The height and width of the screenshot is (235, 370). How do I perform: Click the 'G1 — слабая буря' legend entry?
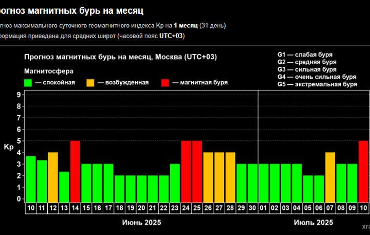(305, 54)
